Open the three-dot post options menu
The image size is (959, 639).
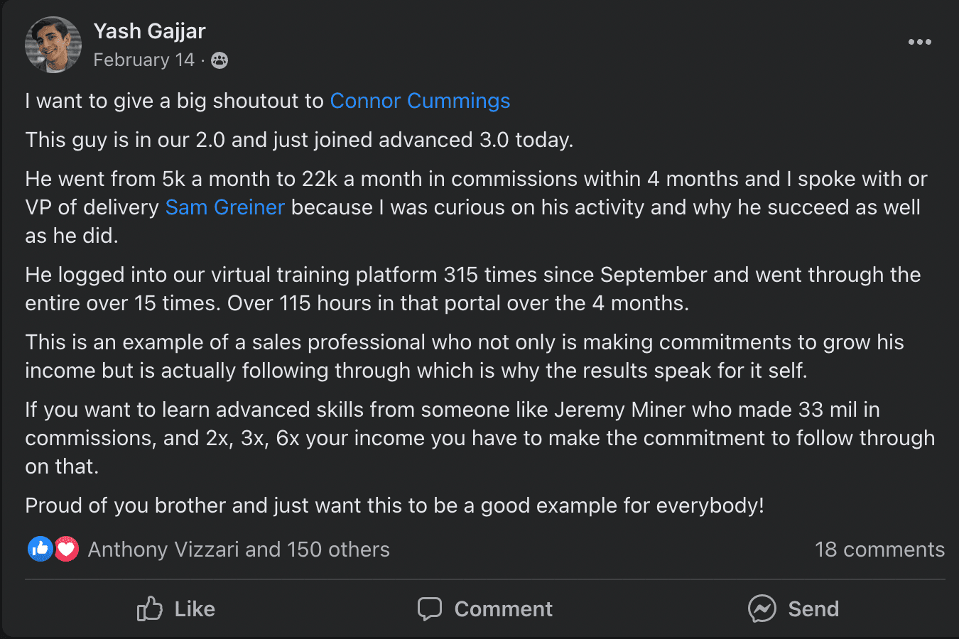point(919,42)
